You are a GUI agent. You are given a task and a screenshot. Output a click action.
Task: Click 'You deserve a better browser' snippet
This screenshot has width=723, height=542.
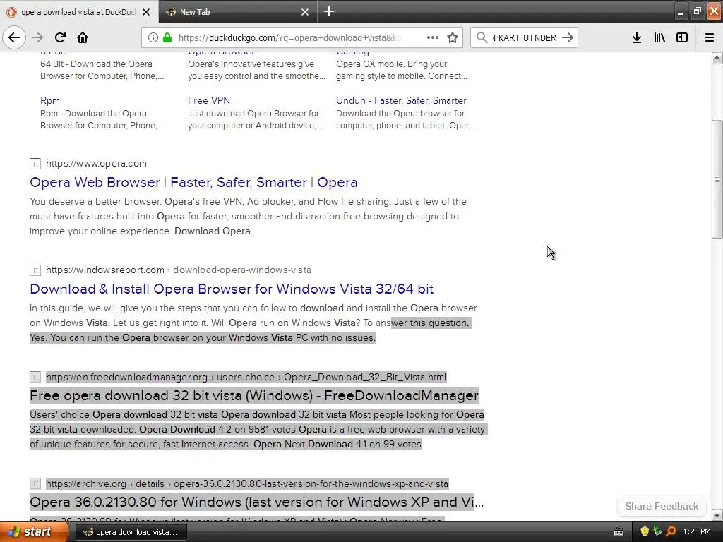248,216
